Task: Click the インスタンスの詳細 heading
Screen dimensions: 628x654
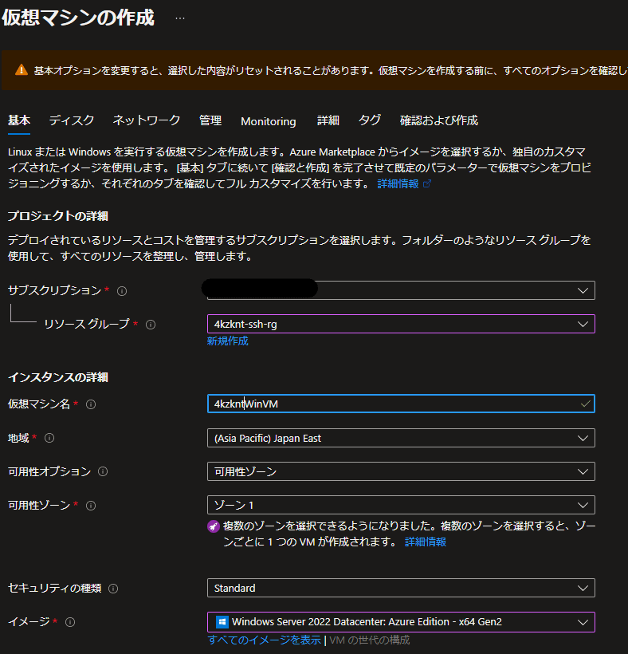Action: pyautogui.click(x=58, y=377)
